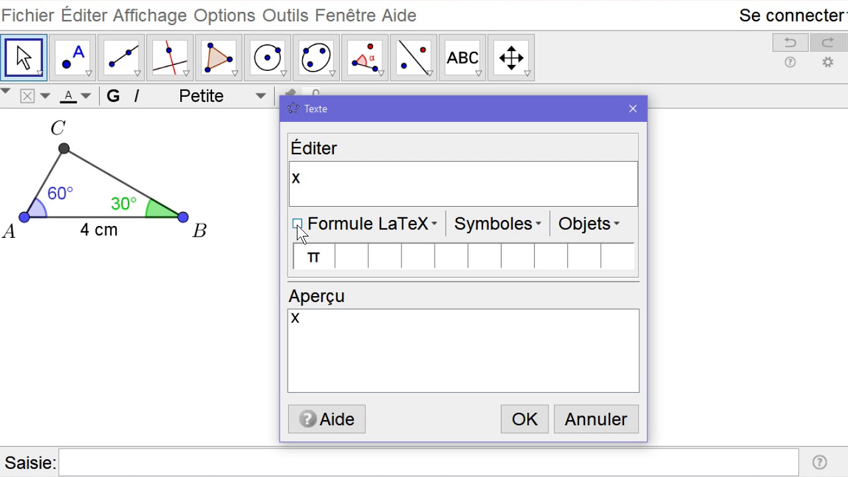
Task: Click the OK button
Action: (524, 419)
